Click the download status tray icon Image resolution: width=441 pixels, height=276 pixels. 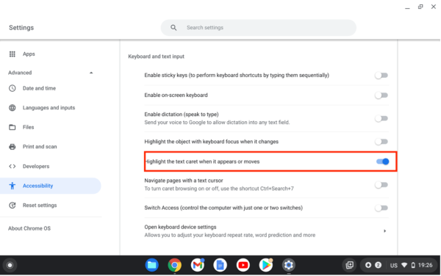[368, 265]
